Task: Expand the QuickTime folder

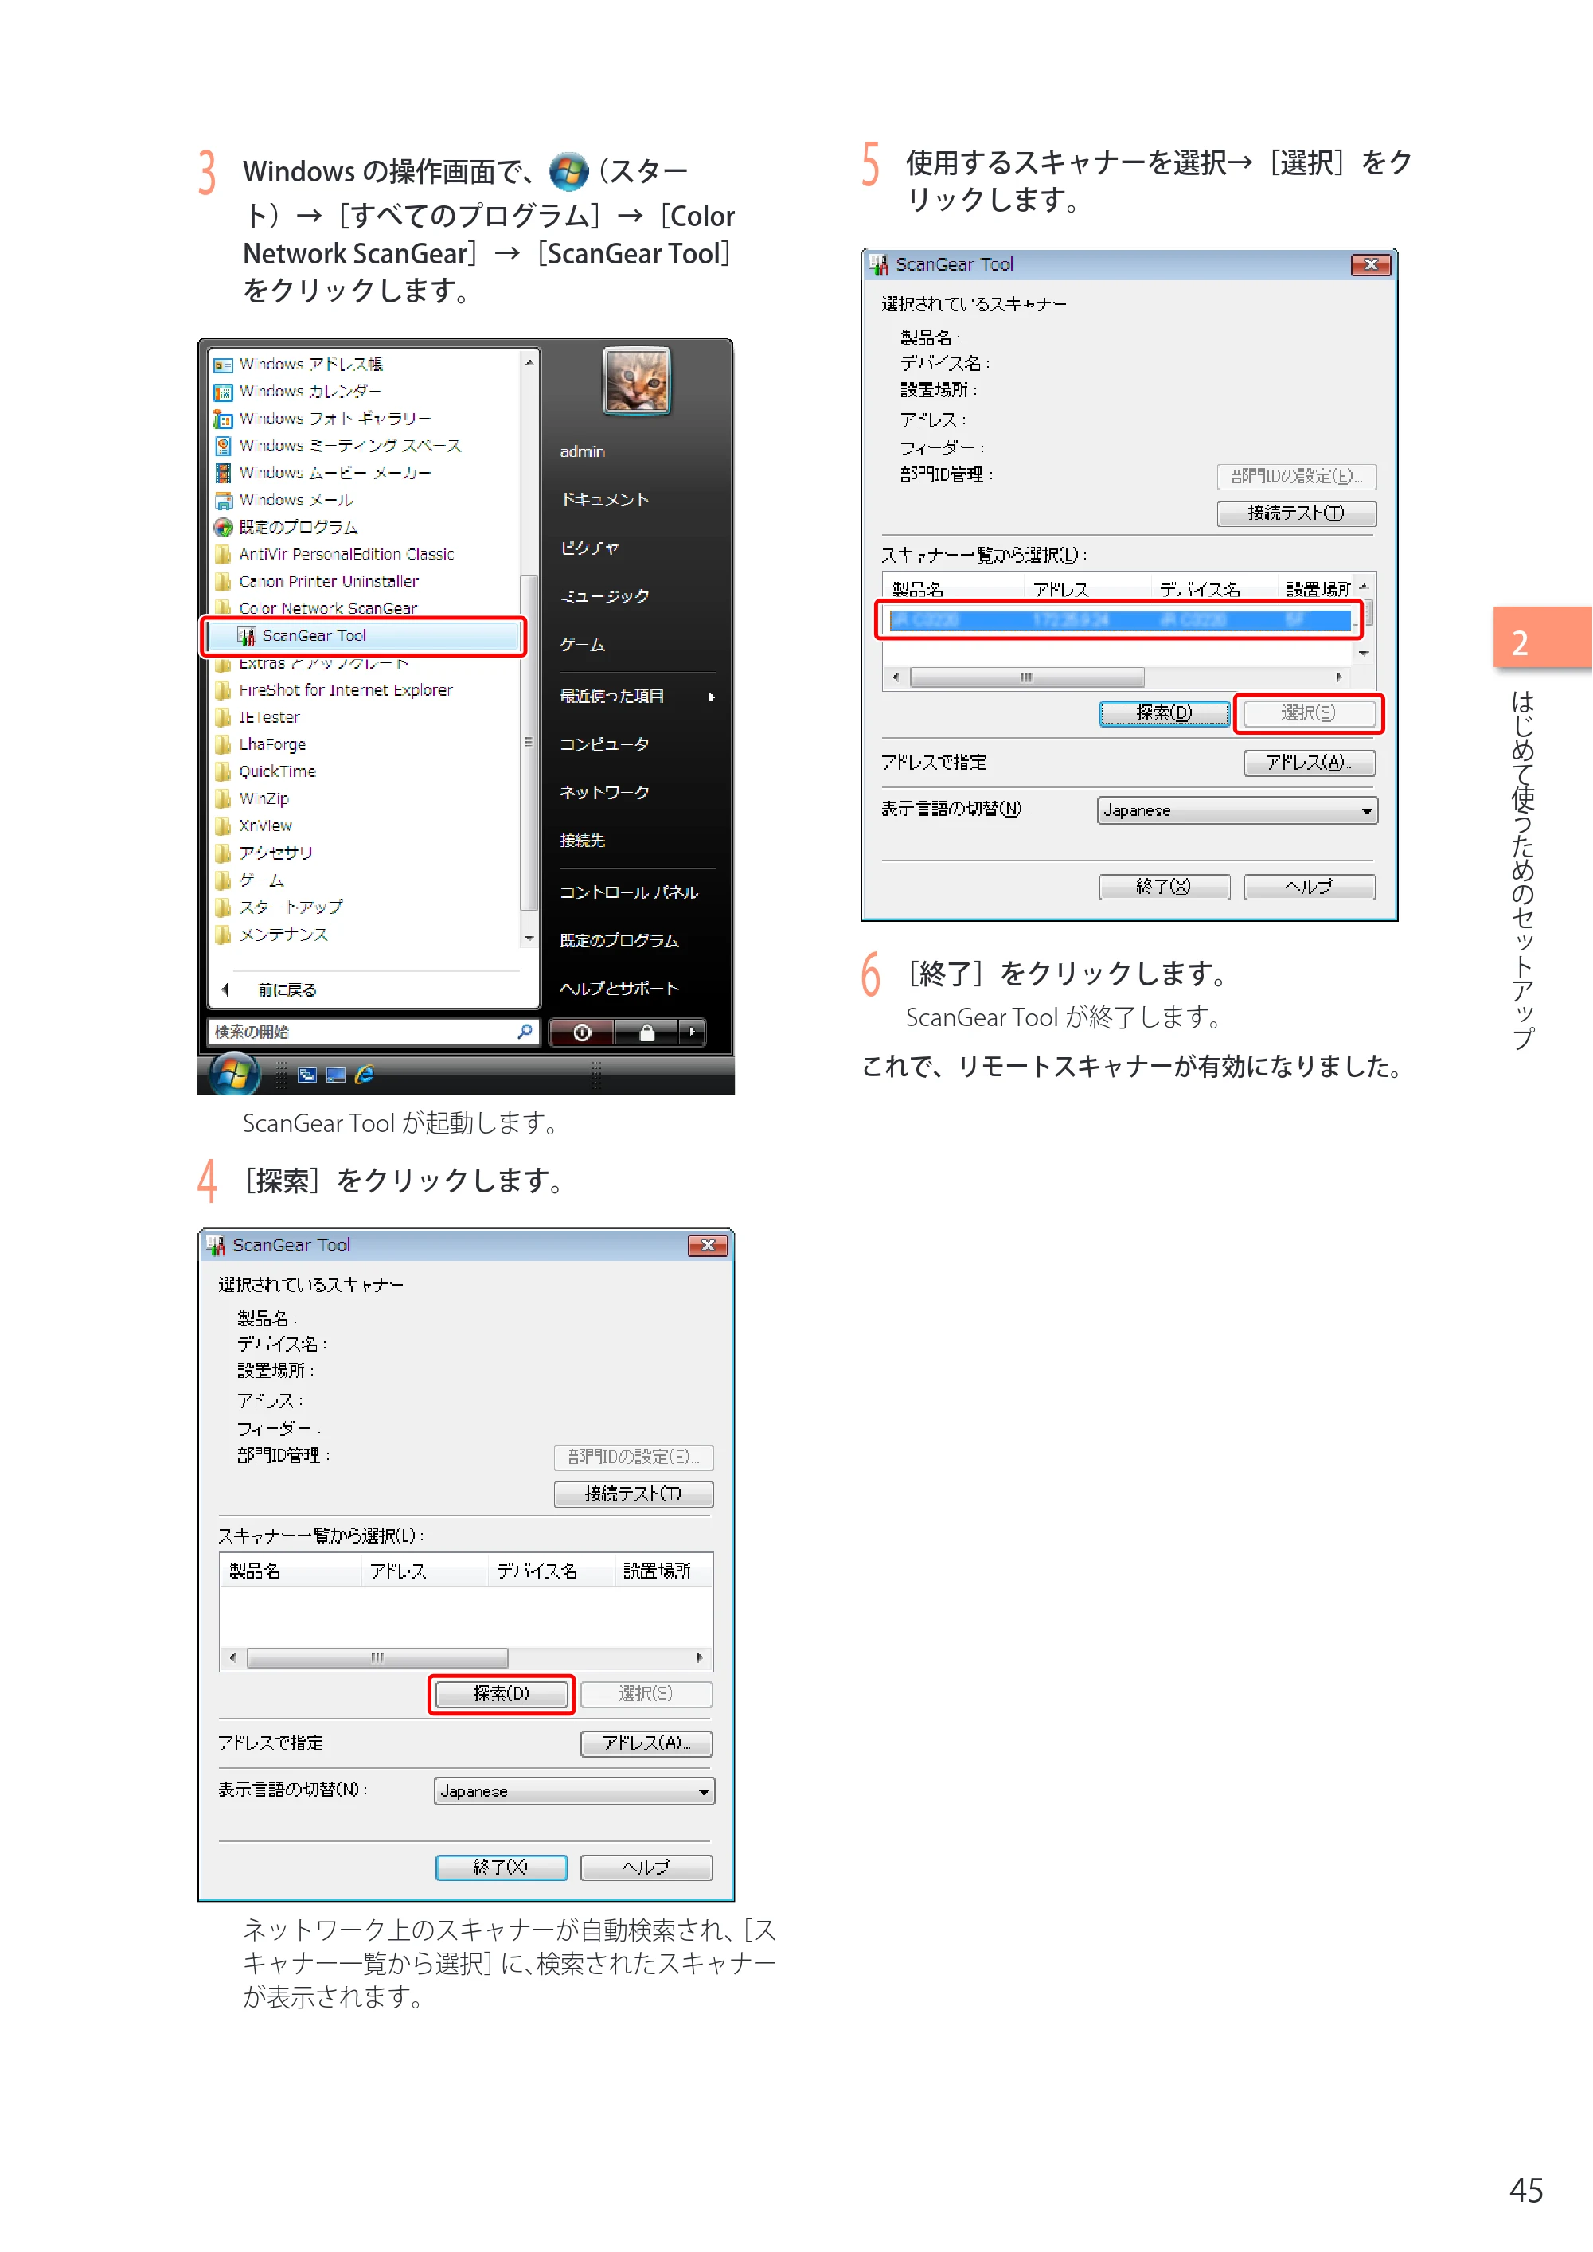Action: coord(265,772)
